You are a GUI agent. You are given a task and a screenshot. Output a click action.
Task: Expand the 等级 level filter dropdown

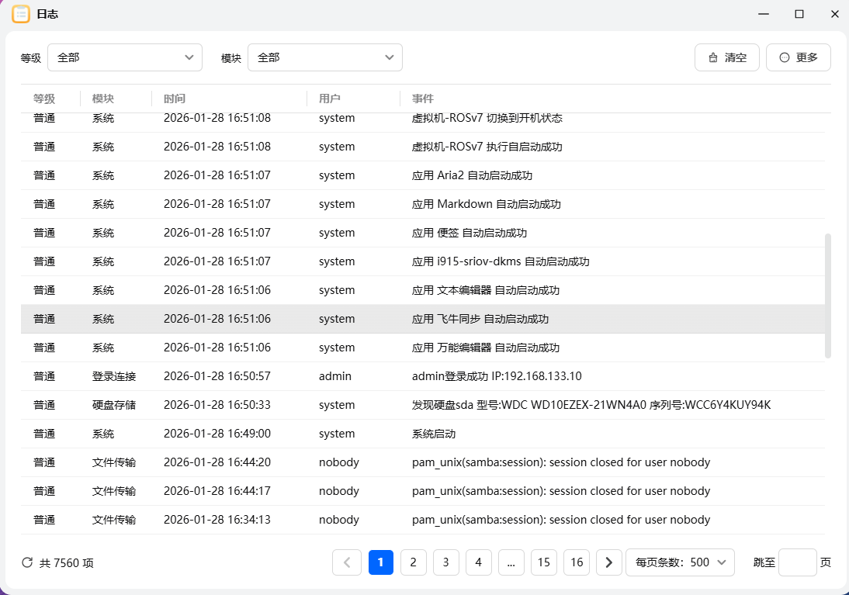(125, 57)
